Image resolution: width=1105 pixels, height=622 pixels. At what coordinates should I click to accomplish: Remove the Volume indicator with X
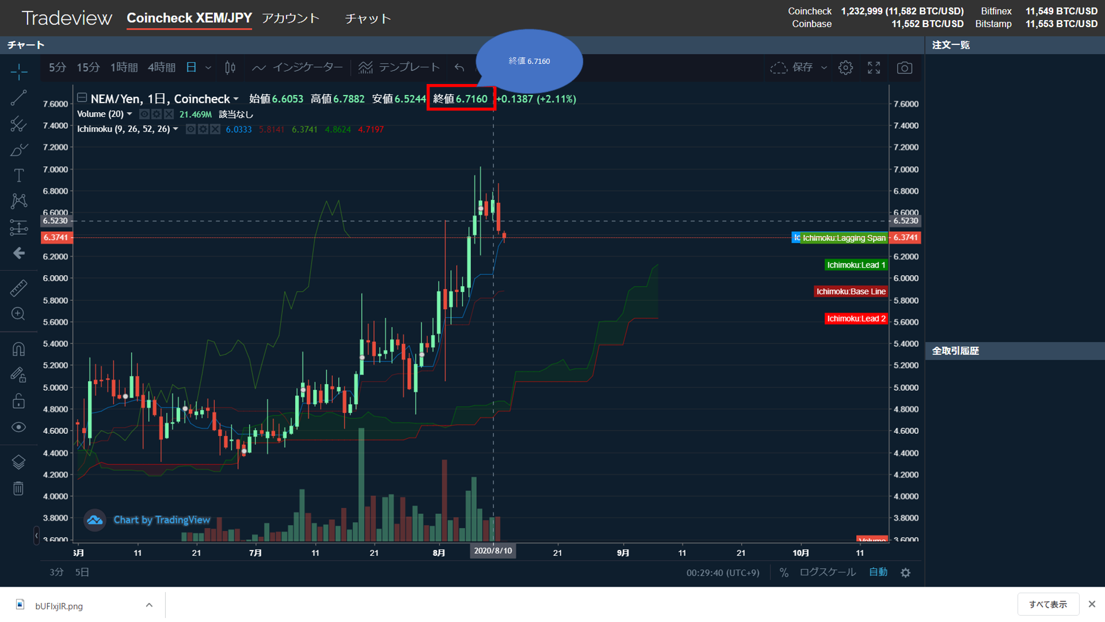pos(169,115)
